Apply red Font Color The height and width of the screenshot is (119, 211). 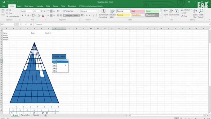pyautogui.click(x=43, y=16)
